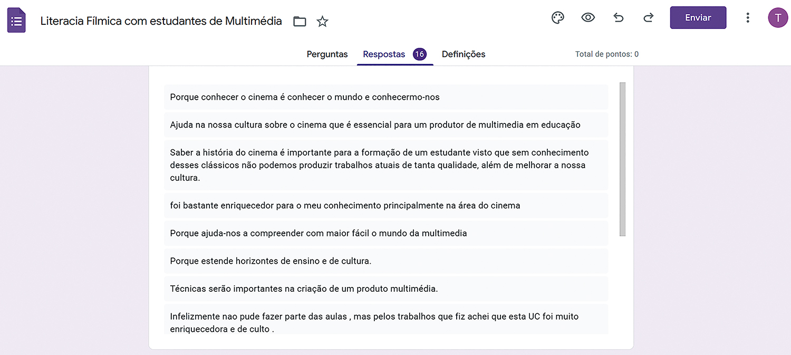Viewport: 791px width, 355px height.
Task: Open the customize theme palette
Action: (x=557, y=18)
